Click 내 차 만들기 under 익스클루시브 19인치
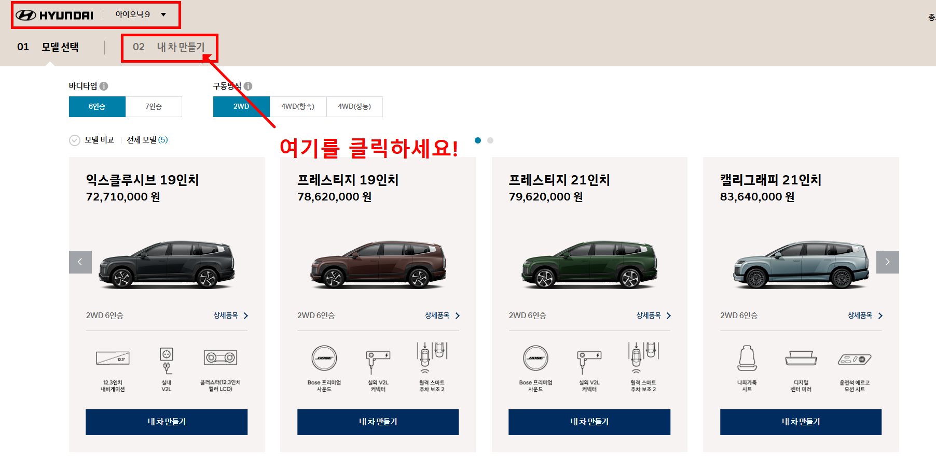The width and height of the screenshot is (936, 459). (166, 422)
